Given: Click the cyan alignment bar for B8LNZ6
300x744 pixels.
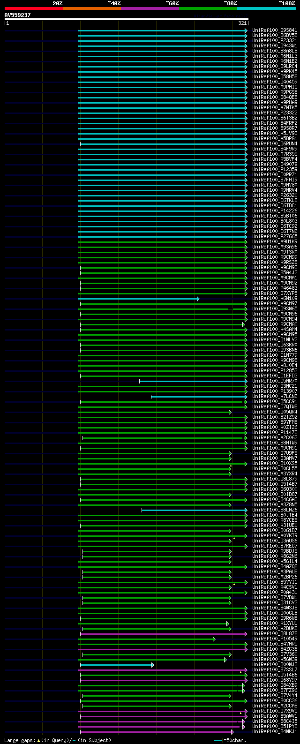Looking at the screenshot, I should (194, 510).
